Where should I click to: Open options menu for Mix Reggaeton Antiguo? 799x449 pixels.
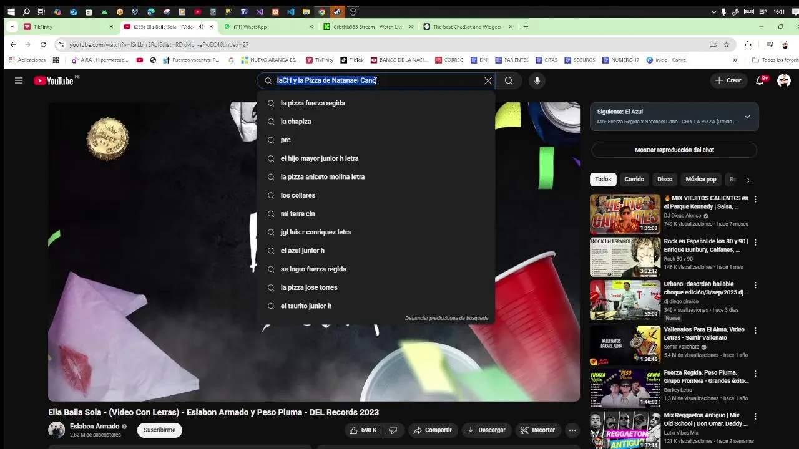[x=755, y=417]
